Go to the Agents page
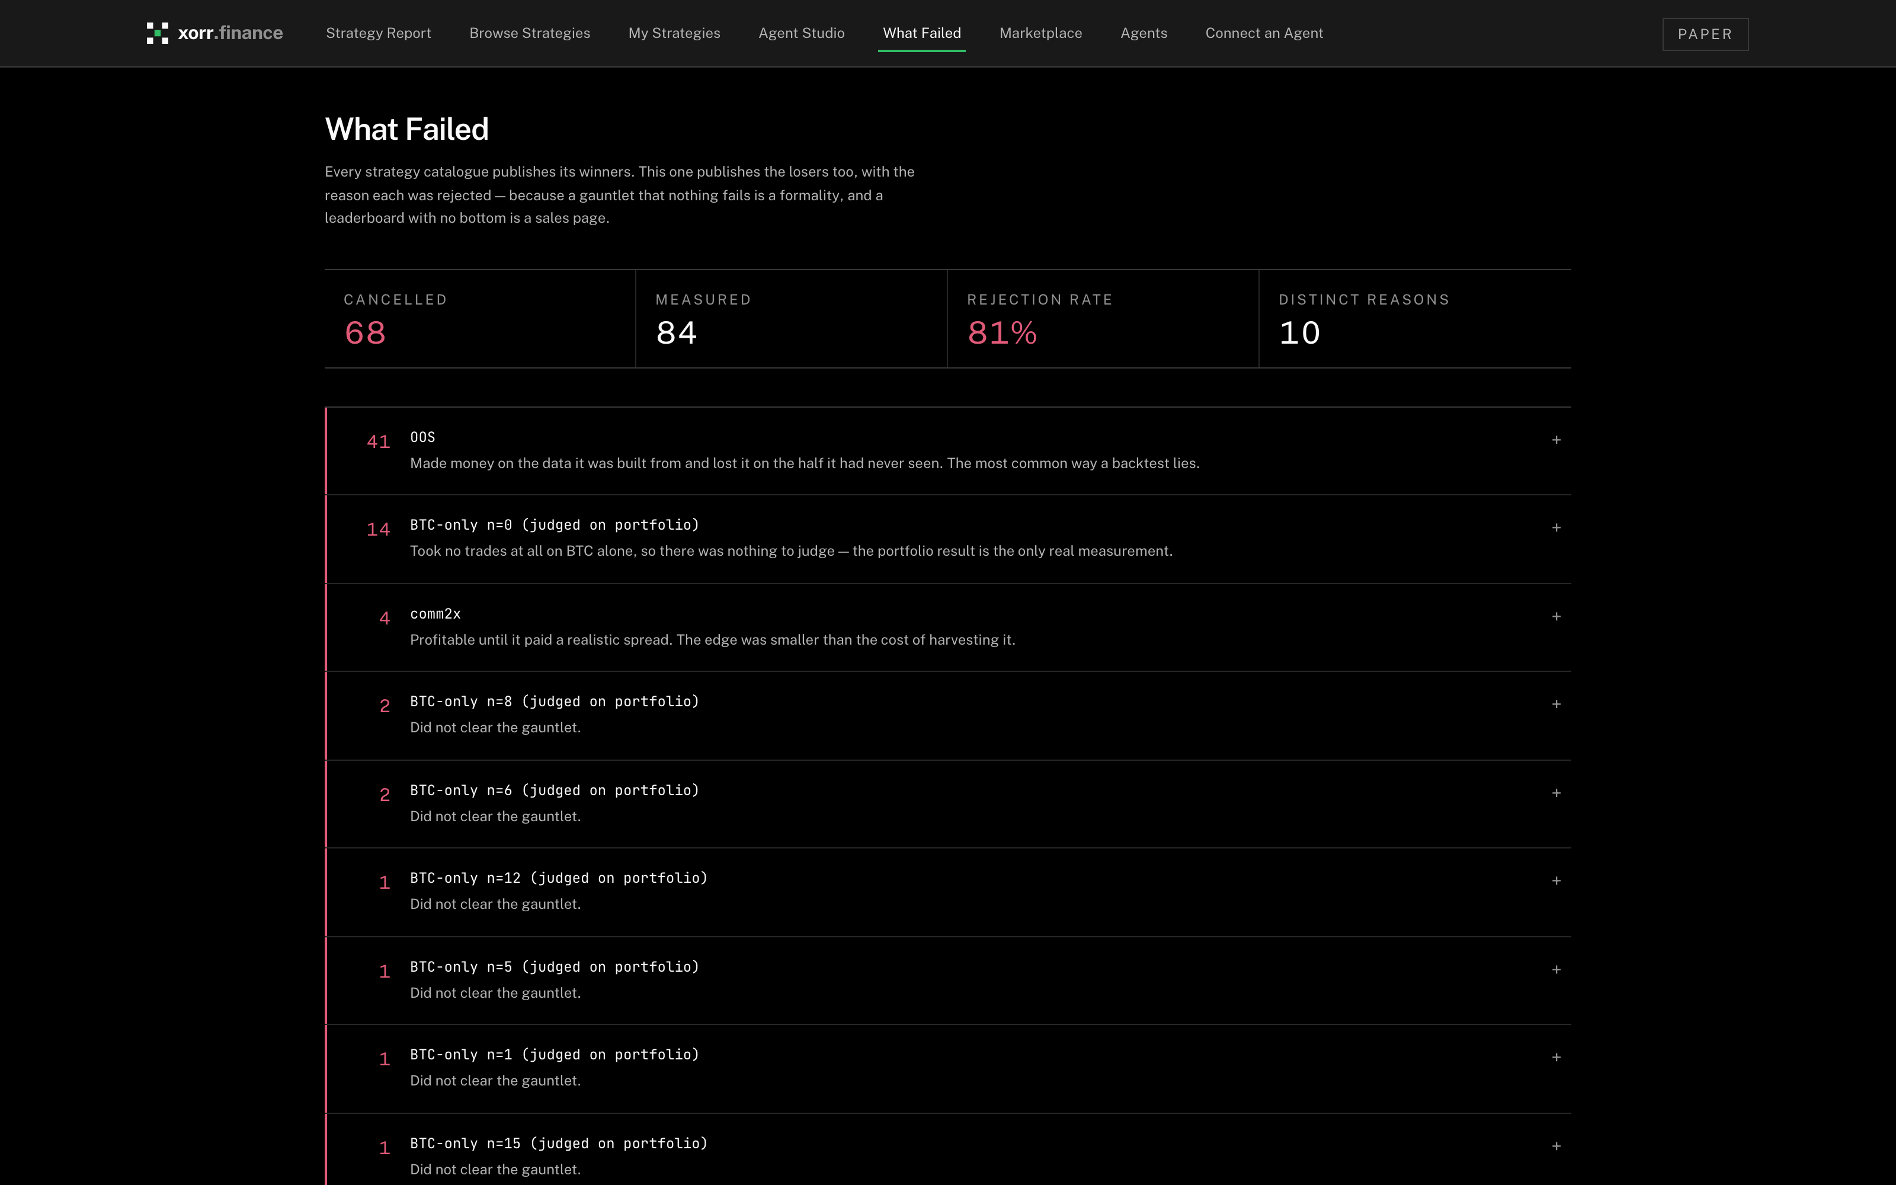The width and height of the screenshot is (1896, 1185). pos(1143,33)
